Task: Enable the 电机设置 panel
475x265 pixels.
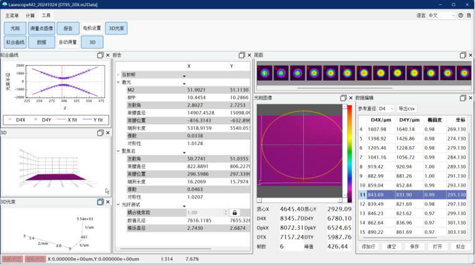Action: [x=91, y=28]
